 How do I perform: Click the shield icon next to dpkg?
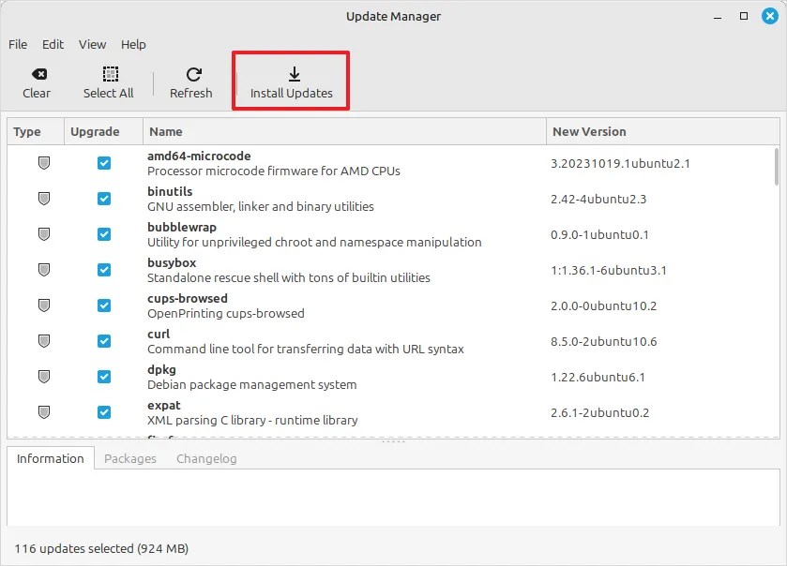(43, 376)
